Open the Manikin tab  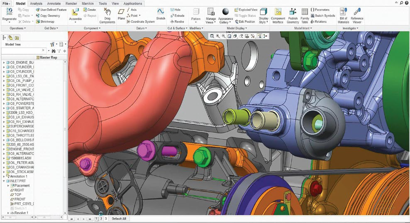(x=88, y=3)
